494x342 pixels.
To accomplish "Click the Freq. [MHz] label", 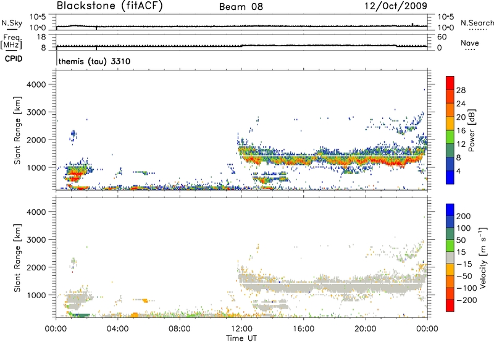I will tap(11, 41).
